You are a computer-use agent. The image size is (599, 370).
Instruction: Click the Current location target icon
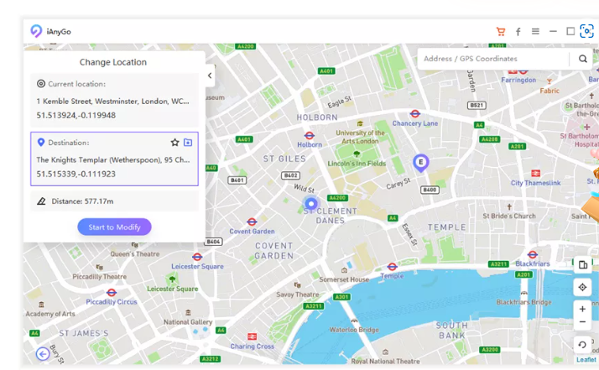point(41,84)
